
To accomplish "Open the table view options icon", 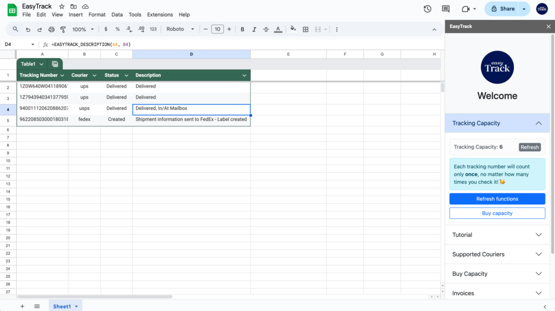I will [x=55, y=64].
